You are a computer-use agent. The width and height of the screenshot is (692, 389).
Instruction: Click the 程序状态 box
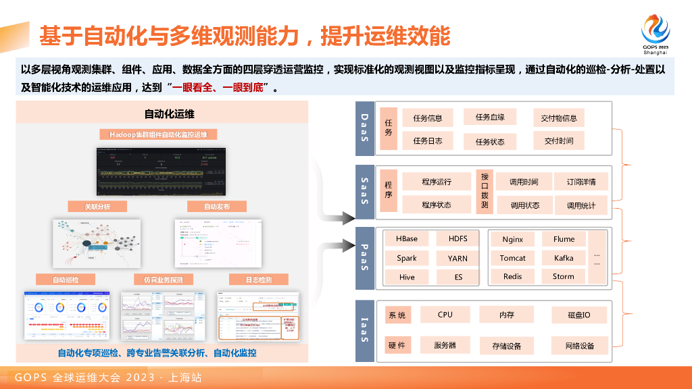[437, 205]
